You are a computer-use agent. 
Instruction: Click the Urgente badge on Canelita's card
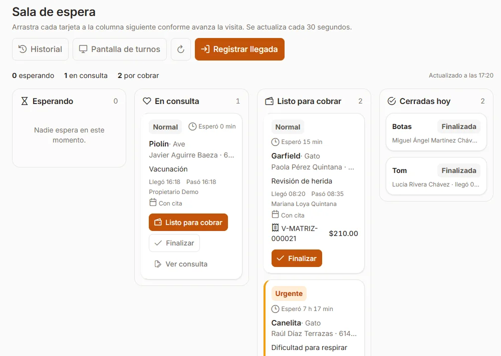[x=289, y=293]
